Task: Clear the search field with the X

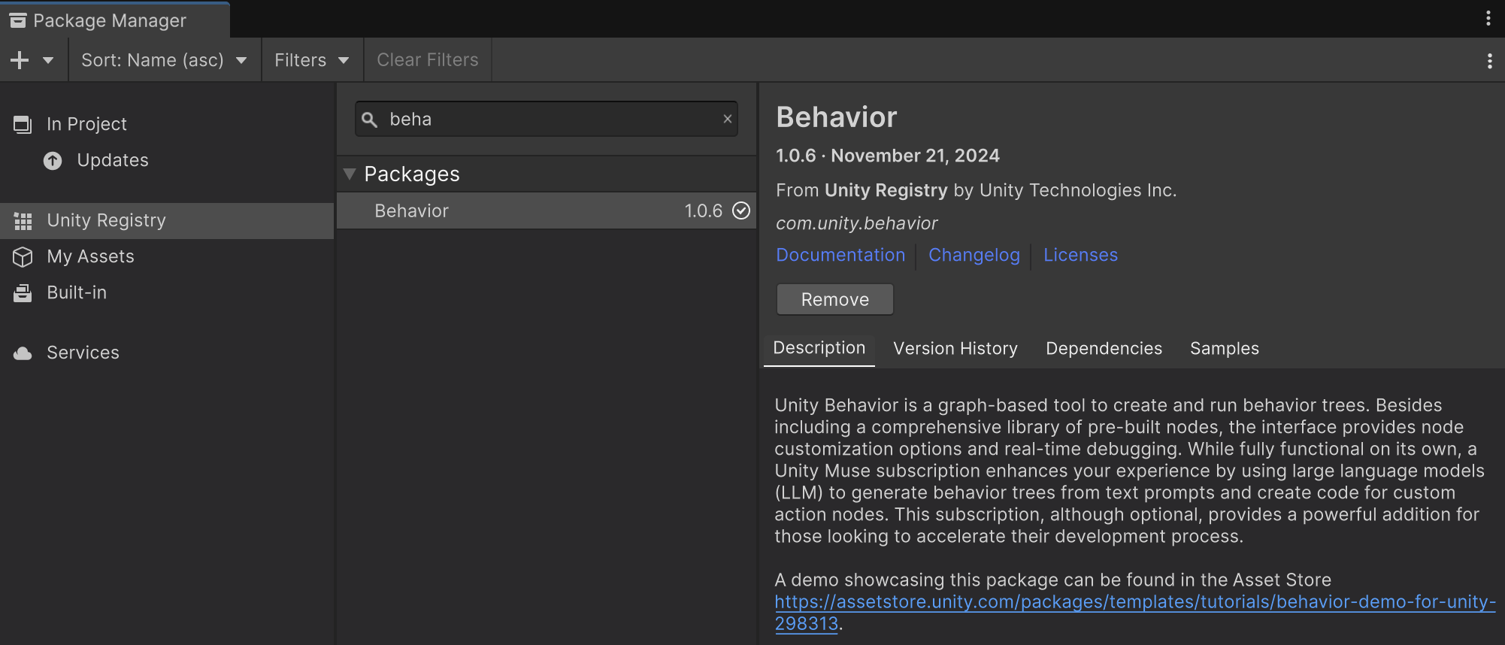Action: [x=727, y=119]
